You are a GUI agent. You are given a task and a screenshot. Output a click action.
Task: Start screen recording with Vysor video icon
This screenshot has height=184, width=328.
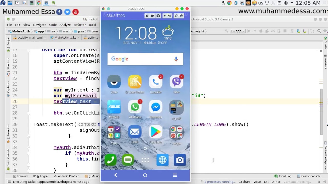coord(152,16)
